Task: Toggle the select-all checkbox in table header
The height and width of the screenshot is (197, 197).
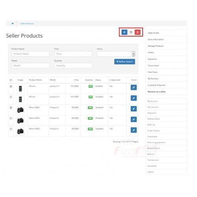Action: pos(11,80)
